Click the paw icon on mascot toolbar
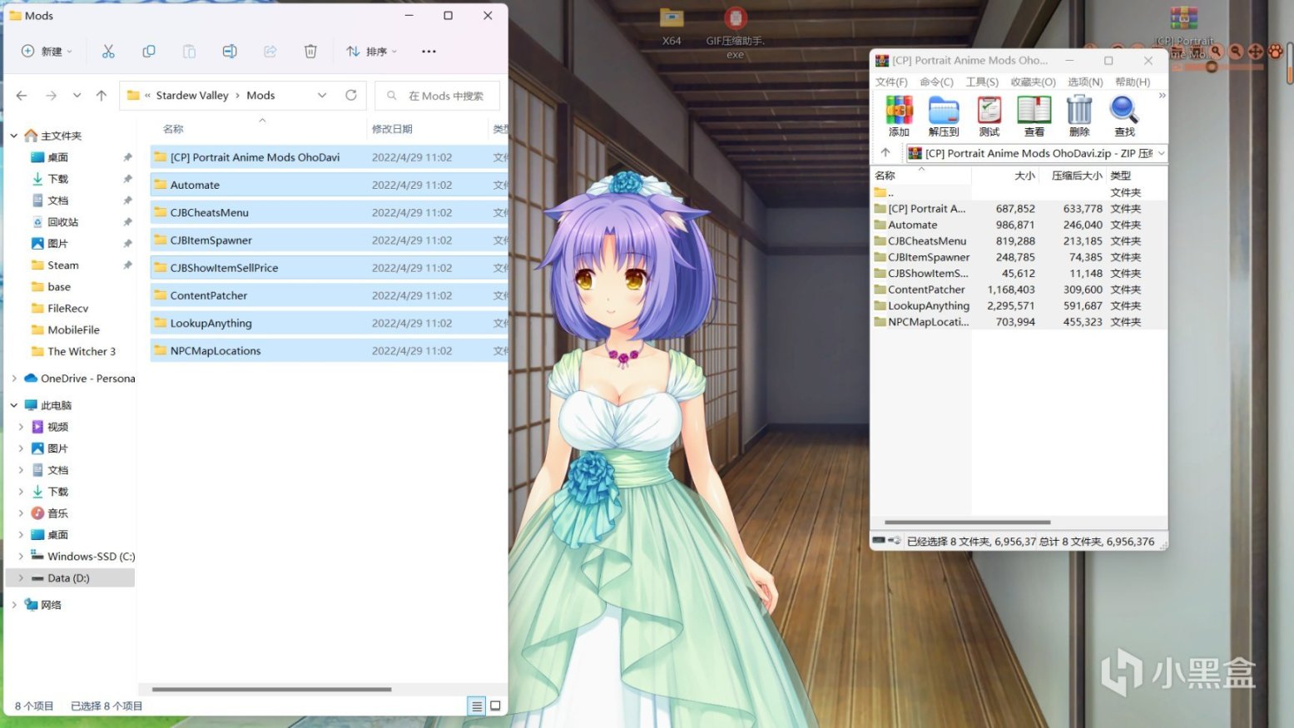This screenshot has width=1294, height=728. [1275, 52]
